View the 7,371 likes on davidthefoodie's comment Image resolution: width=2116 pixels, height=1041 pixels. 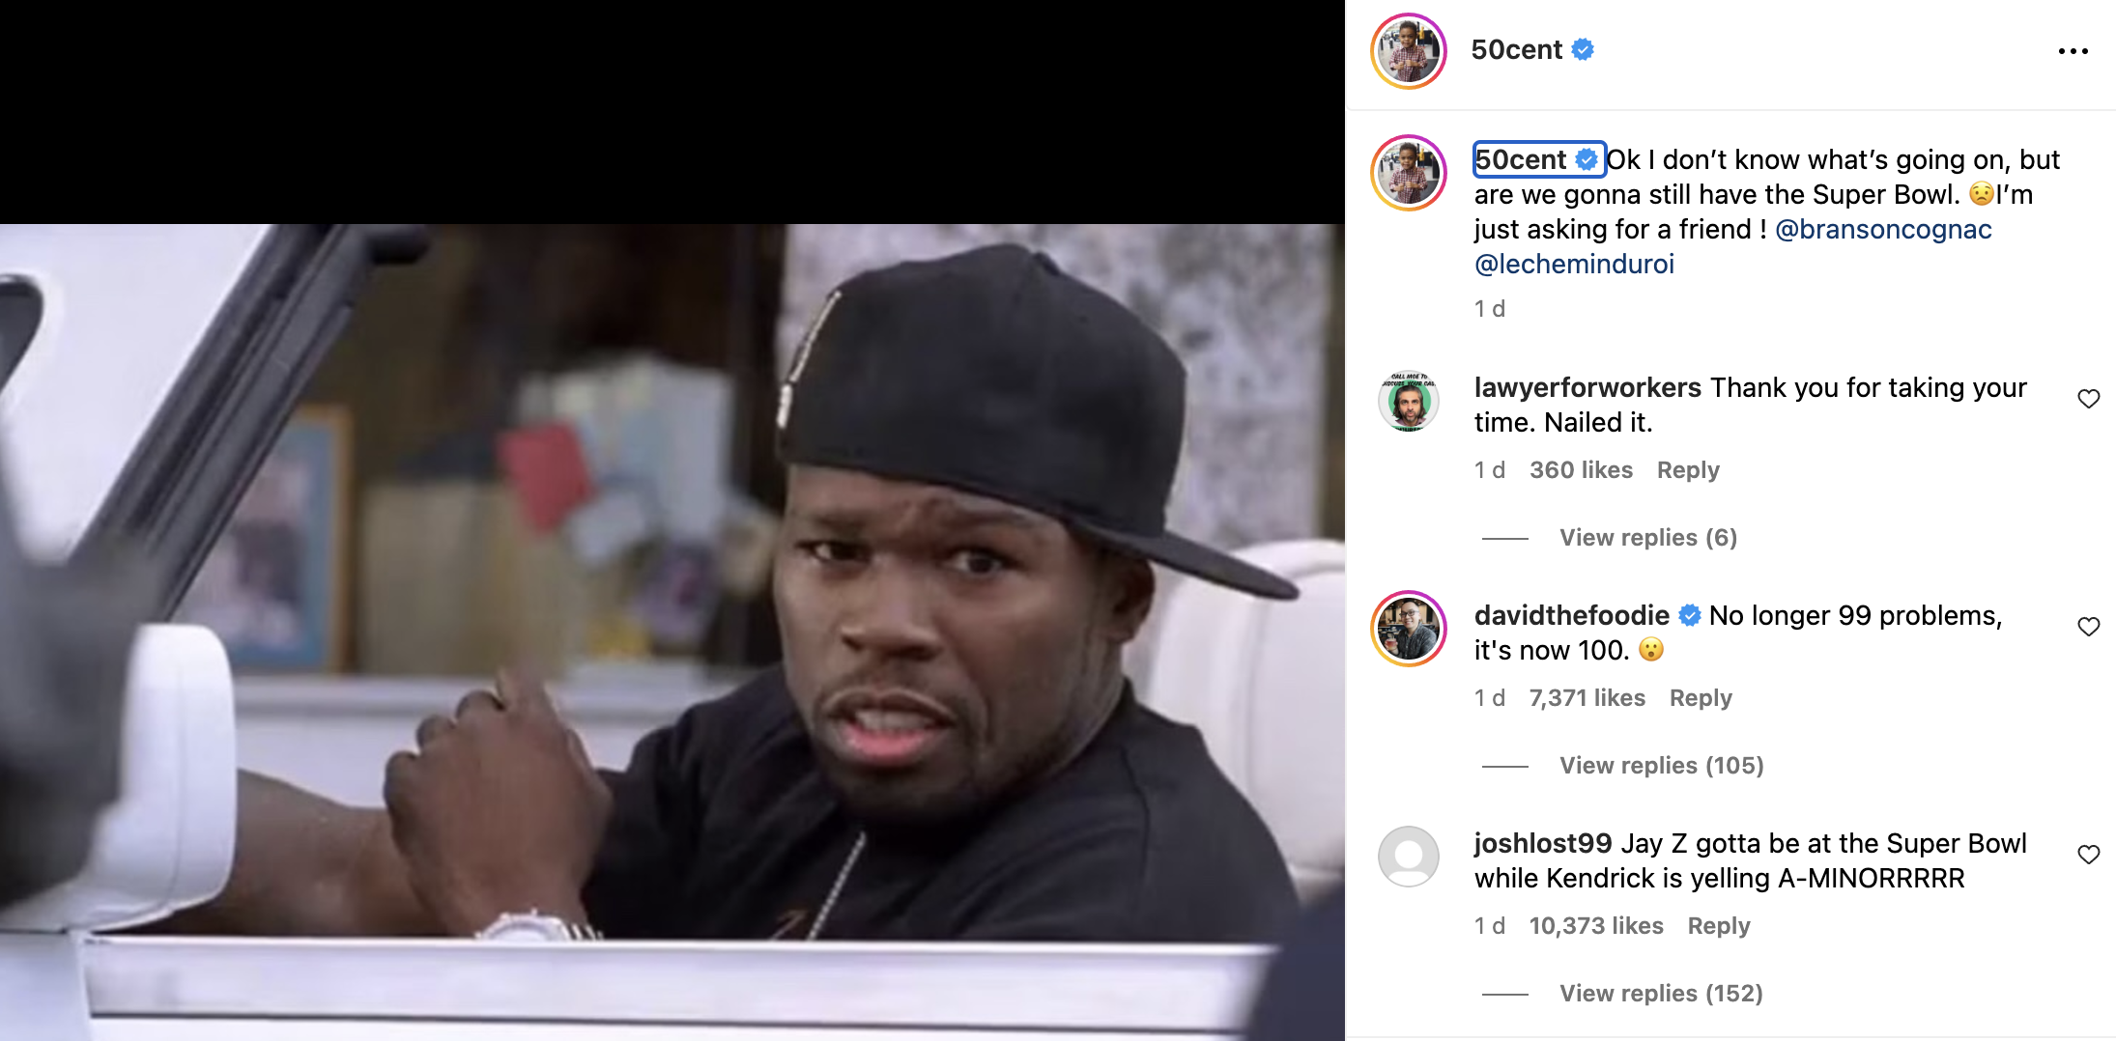coord(1587,698)
